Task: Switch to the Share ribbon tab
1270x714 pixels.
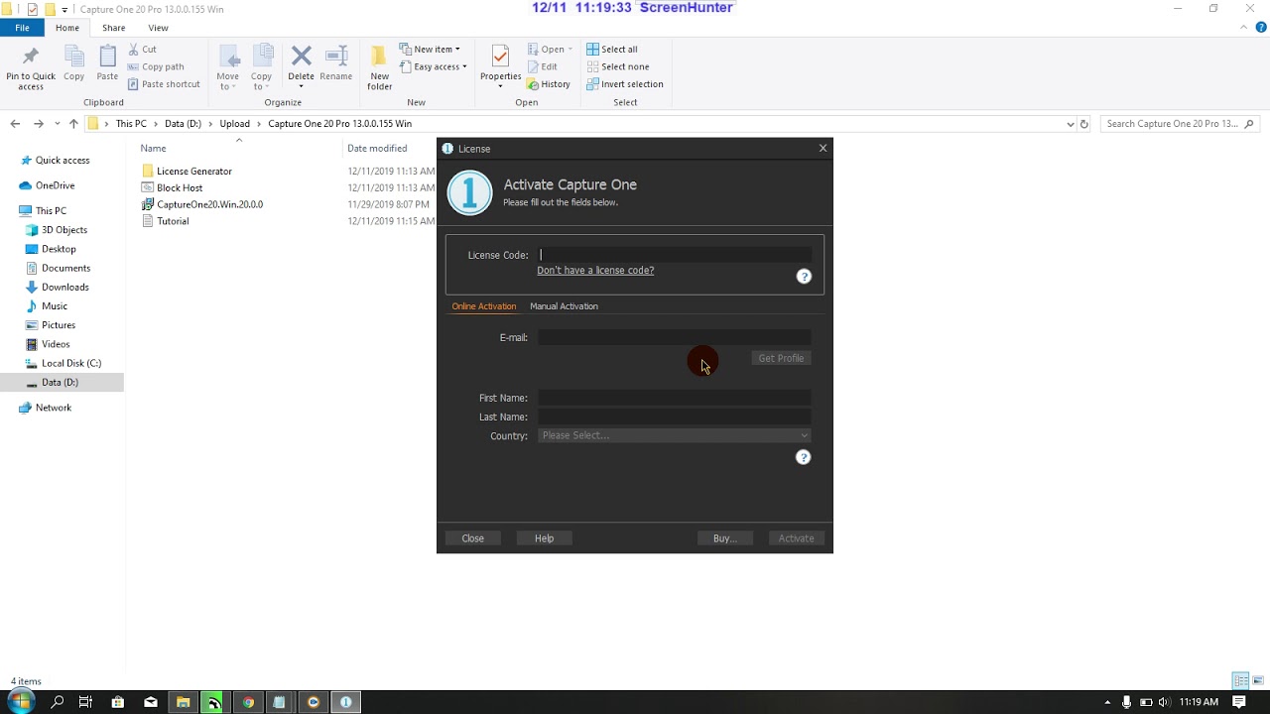Action: [114, 28]
